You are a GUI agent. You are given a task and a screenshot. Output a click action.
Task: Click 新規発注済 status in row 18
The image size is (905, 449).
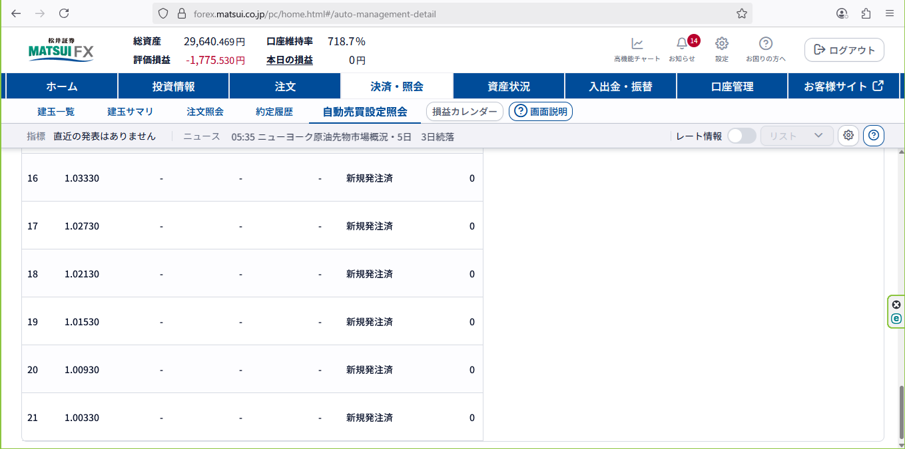(x=370, y=274)
